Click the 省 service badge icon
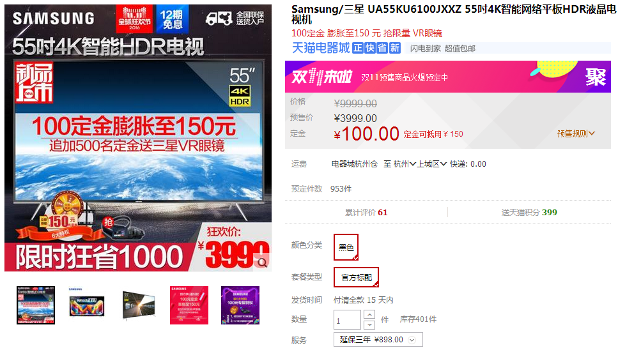 [382, 48]
